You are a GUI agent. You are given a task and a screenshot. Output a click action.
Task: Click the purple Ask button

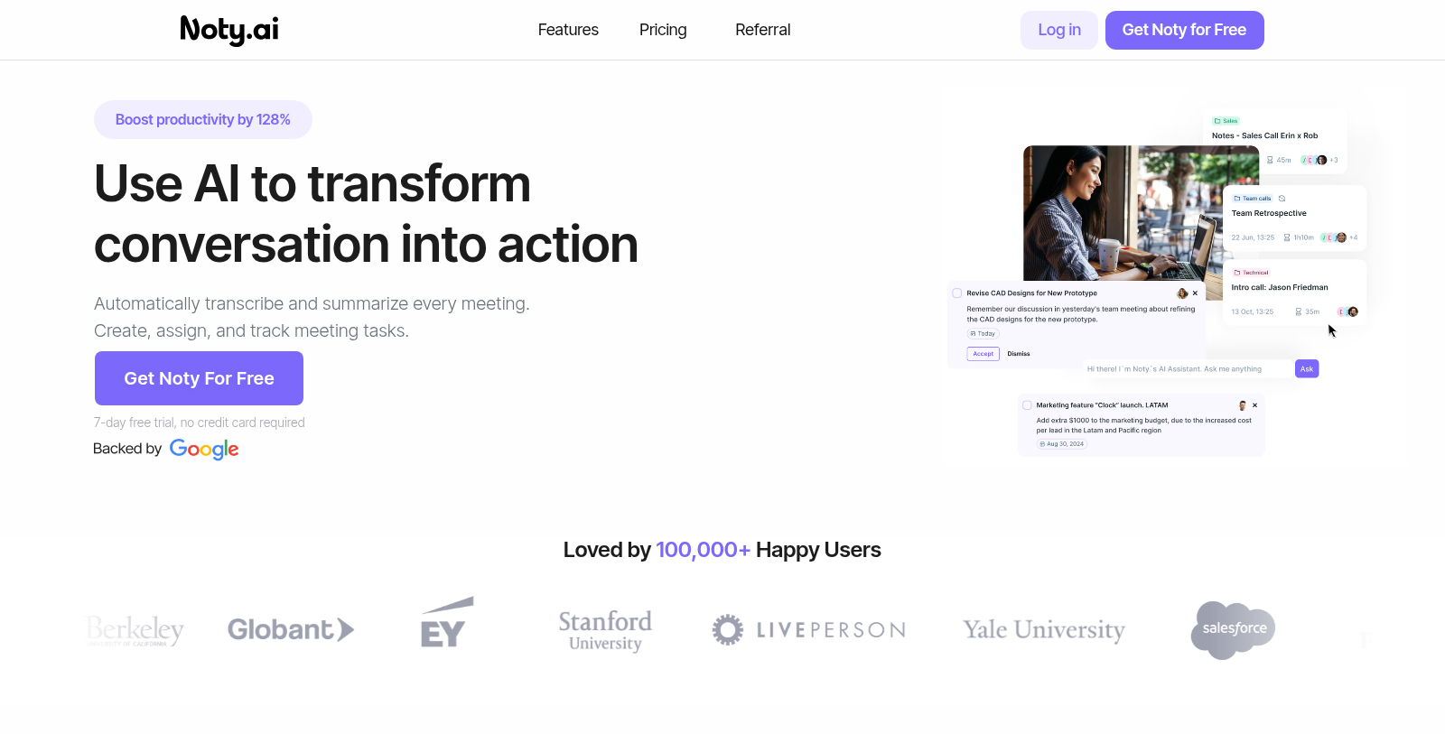1307,368
